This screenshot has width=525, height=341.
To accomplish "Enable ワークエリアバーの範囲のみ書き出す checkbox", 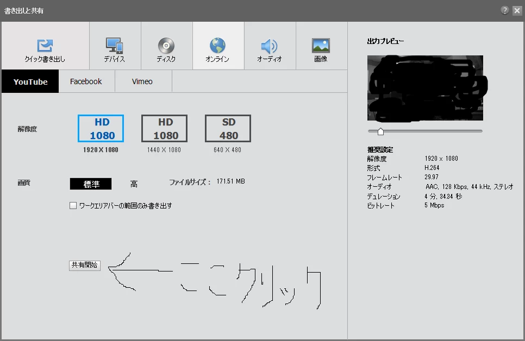I will (x=73, y=205).
